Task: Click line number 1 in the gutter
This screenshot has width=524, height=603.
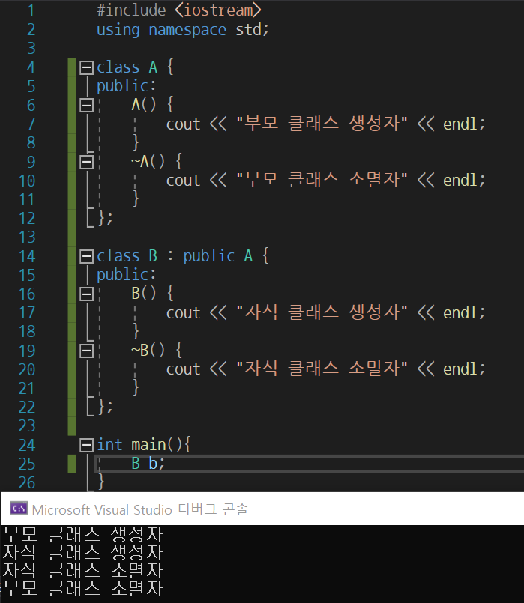Action: (31, 10)
